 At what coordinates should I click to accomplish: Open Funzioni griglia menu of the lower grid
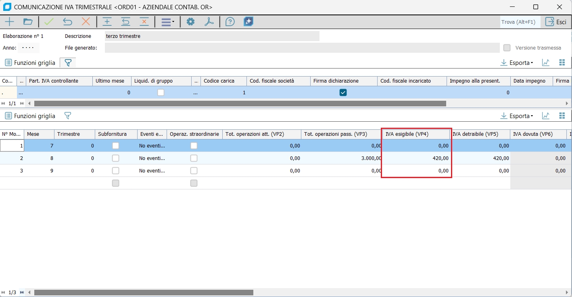30,116
